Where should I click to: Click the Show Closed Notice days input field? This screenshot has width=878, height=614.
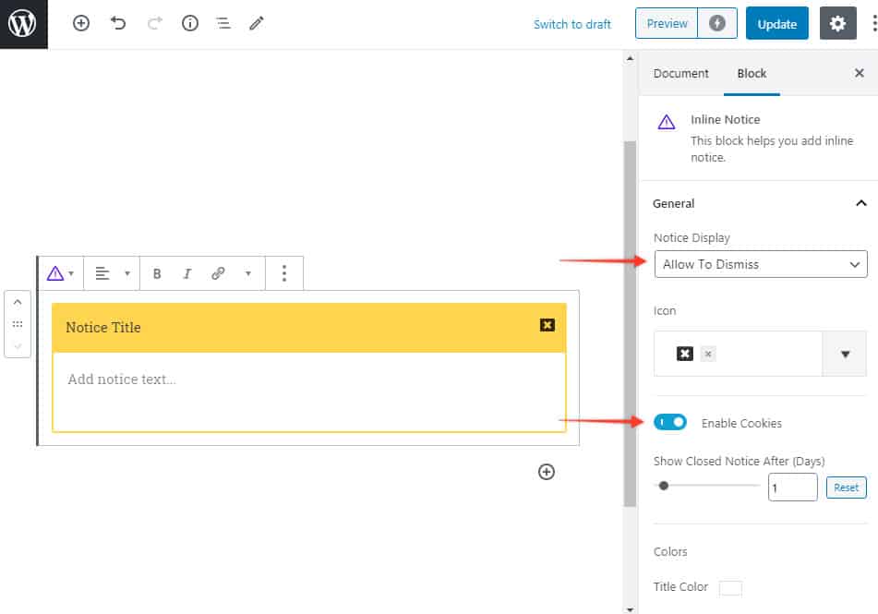(792, 488)
